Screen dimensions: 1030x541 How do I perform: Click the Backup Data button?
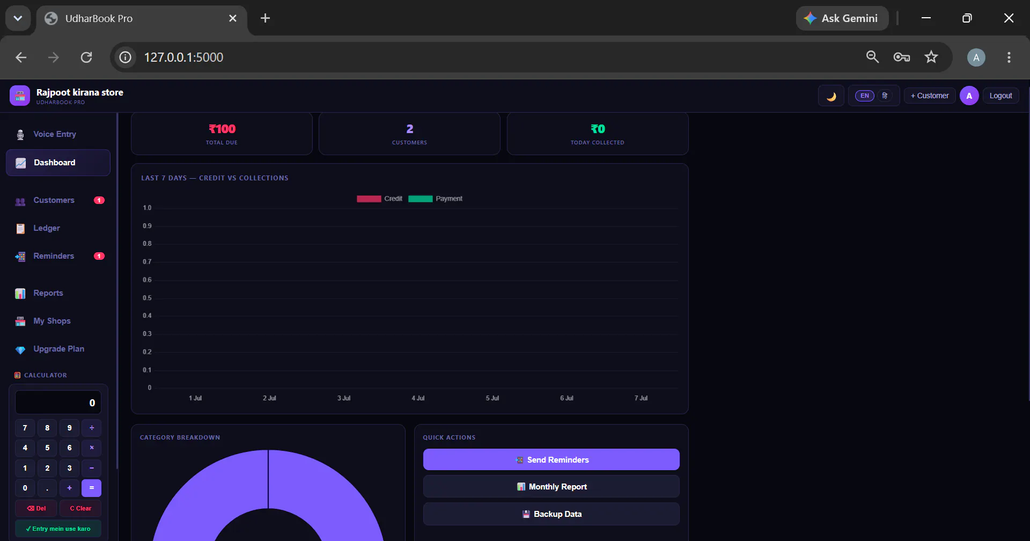[x=551, y=514]
